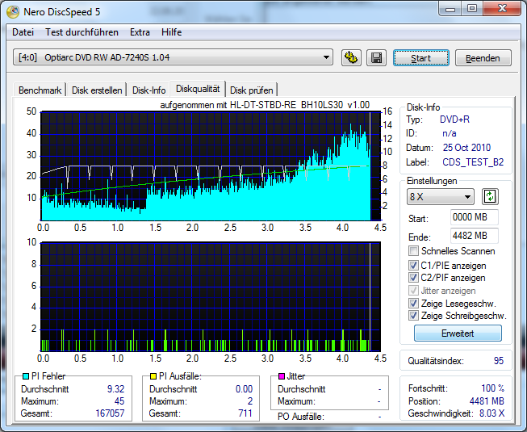
Task: Open the Hilfe menu
Action: 171,32
